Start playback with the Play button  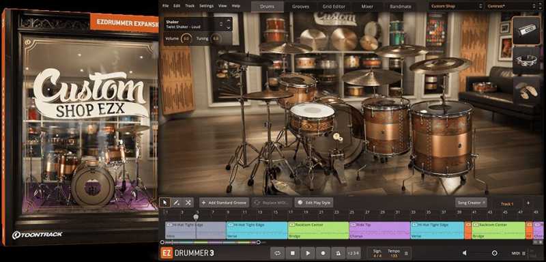[308, 253]
